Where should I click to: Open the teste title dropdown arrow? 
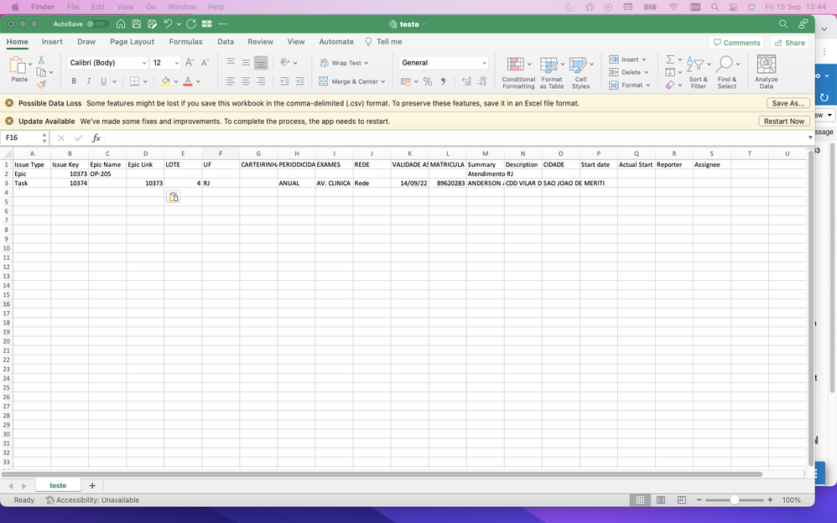click(424, 24)
